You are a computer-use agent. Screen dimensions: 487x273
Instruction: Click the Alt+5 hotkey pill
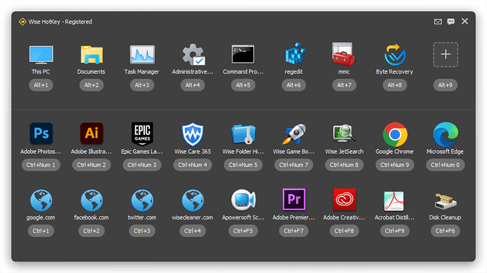(243, 85)
